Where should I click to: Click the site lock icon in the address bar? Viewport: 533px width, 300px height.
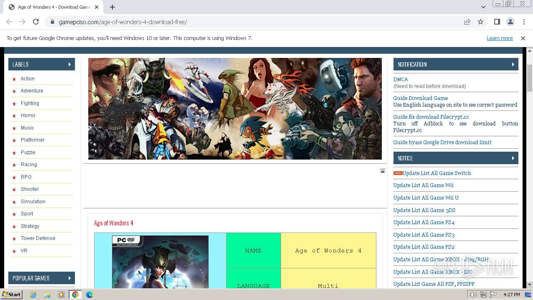tap(52, 22)
